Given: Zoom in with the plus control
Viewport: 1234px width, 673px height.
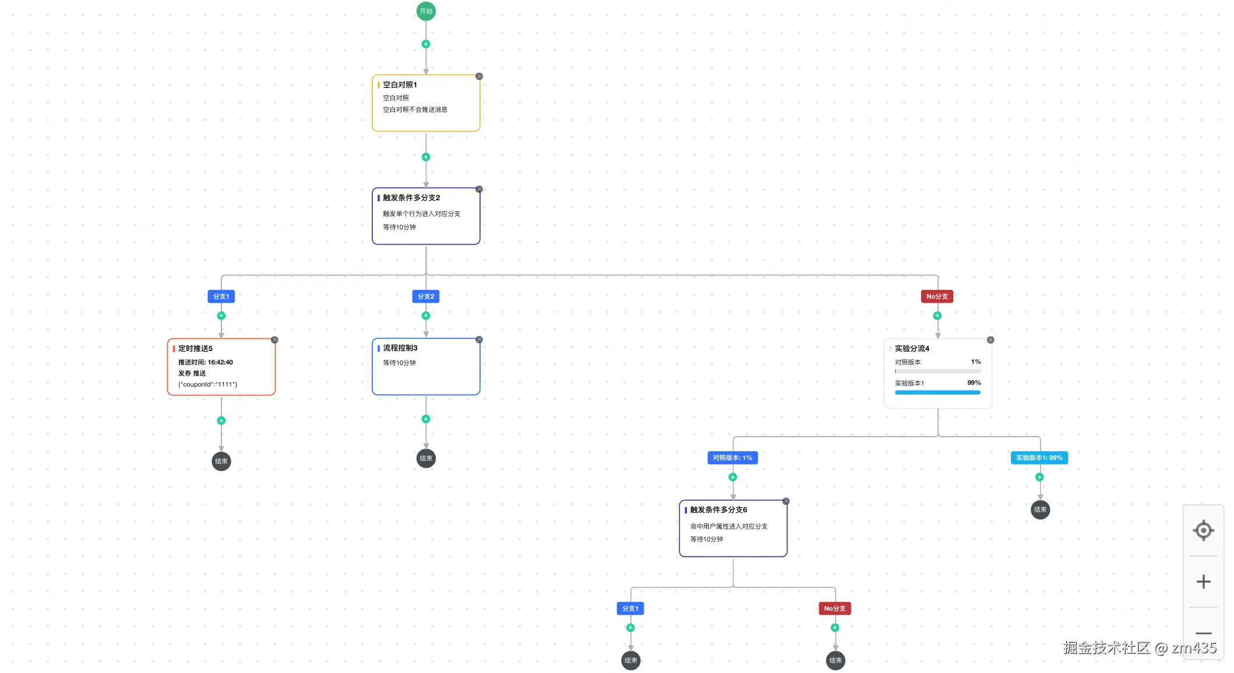Looking at the screenshot, I should pos(1203,582).
